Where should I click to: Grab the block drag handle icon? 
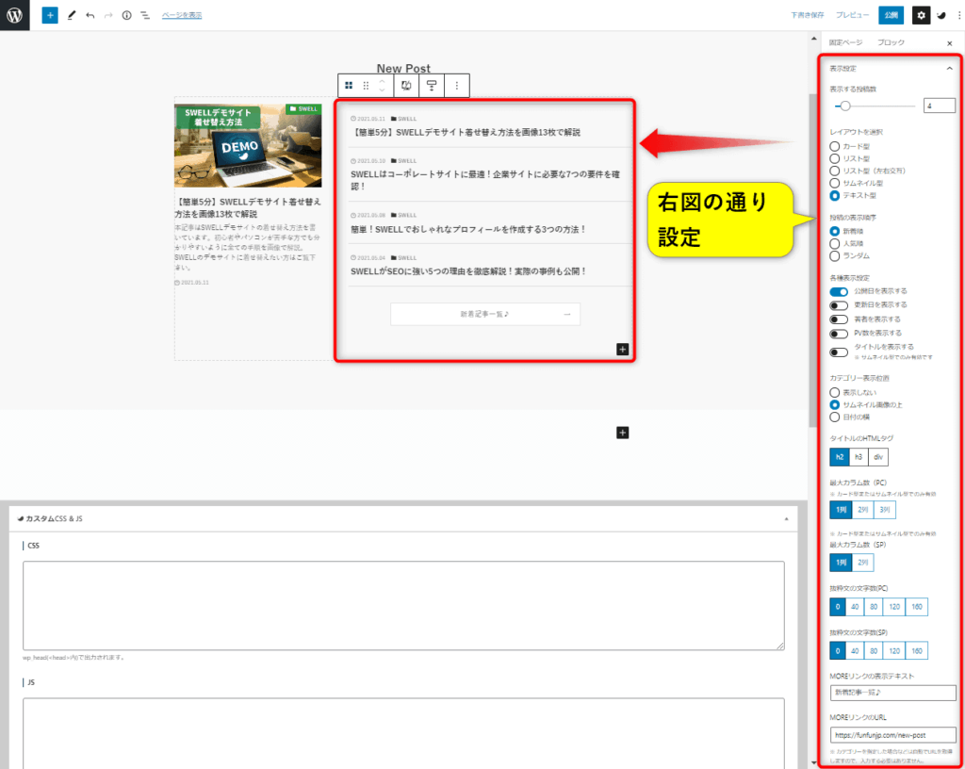[366, 86]
